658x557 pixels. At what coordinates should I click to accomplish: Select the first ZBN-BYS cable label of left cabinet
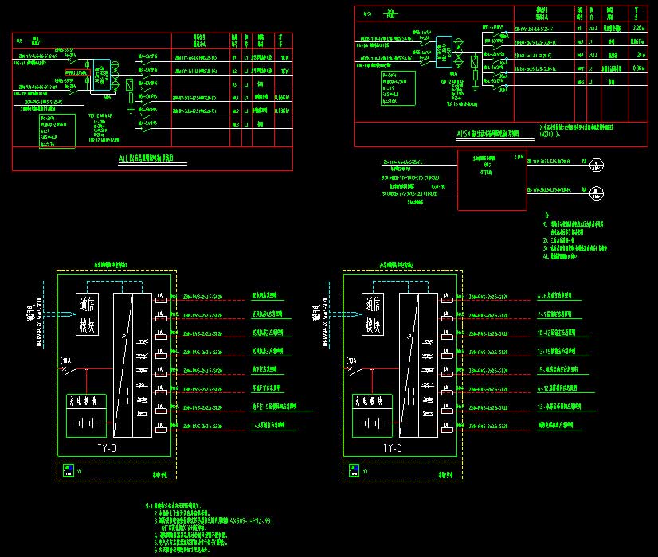(202, 297)
